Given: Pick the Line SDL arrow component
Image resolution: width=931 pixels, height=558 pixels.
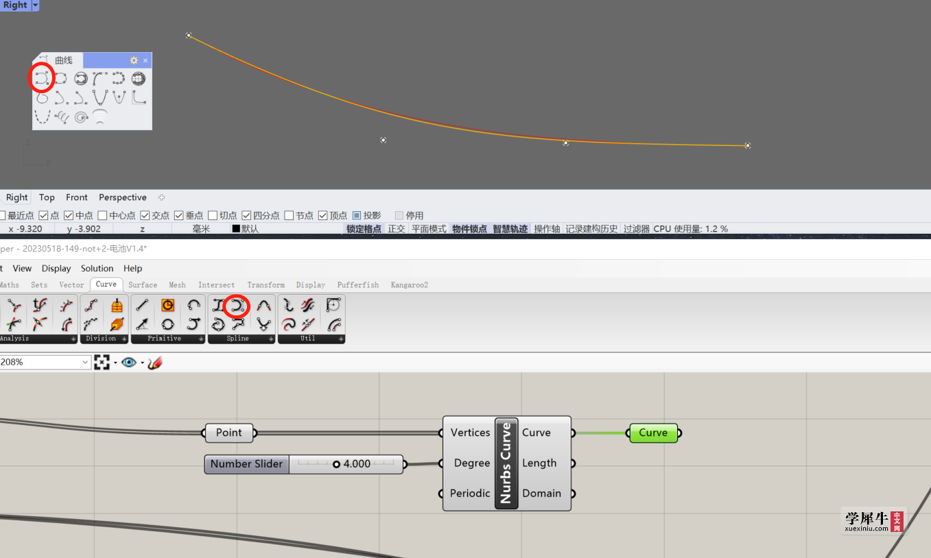Looking at the screenshot, I should pos(142,324).
